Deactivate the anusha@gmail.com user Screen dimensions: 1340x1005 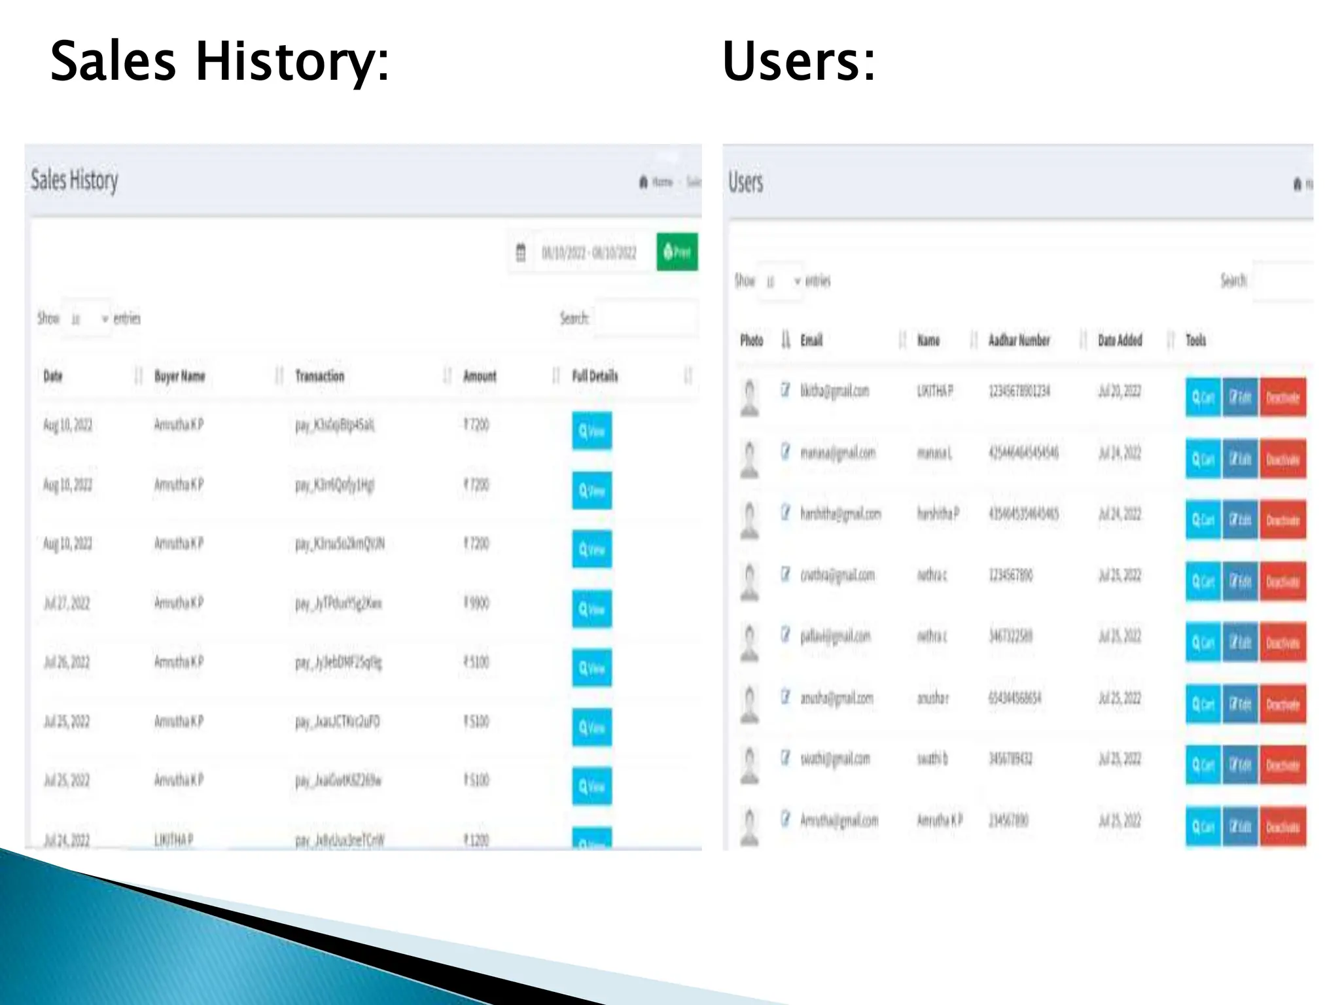pyautogui.click(x=1282, y=704)
